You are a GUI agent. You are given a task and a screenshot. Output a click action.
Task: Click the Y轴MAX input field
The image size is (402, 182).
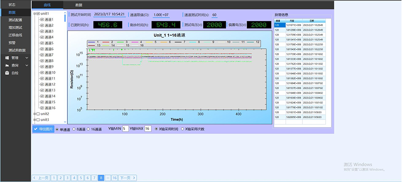click(x=147, y=129)
